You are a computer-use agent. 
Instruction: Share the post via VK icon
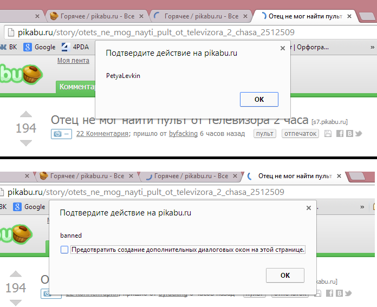point(349,134)
